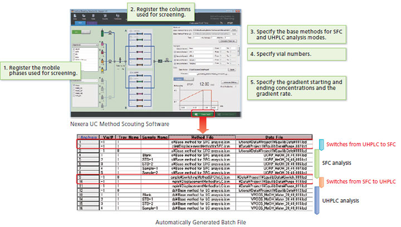Click Open button beside Data Folder
The image size is (401, 227).
coord(232,70)
